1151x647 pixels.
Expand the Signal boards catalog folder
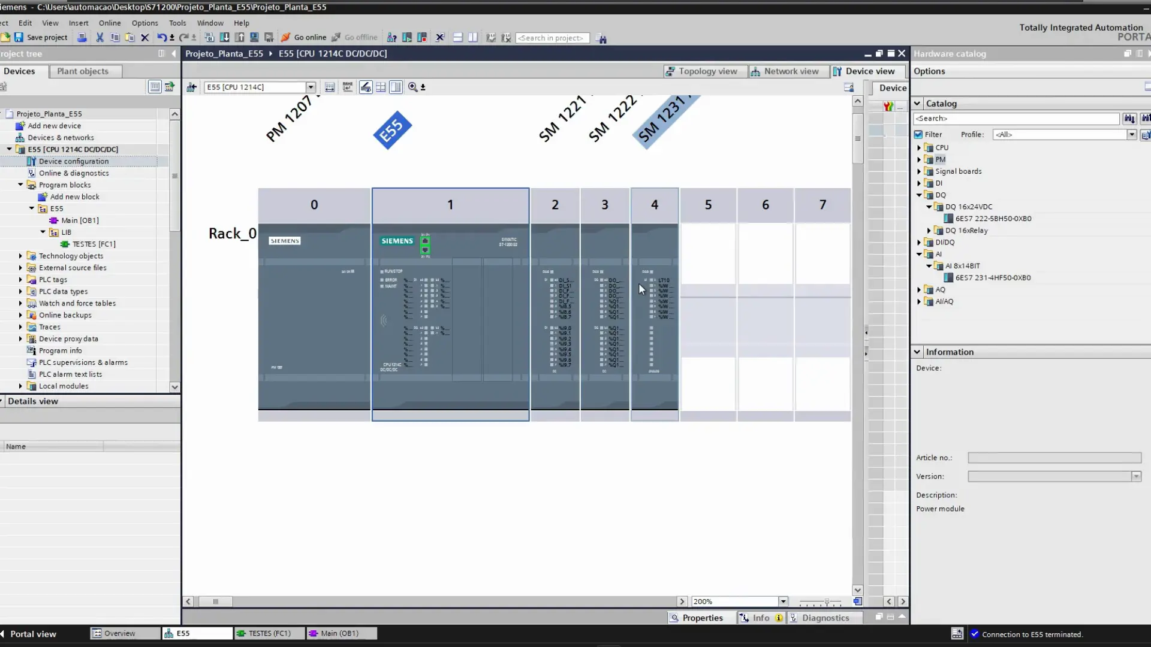click(919, 171)
